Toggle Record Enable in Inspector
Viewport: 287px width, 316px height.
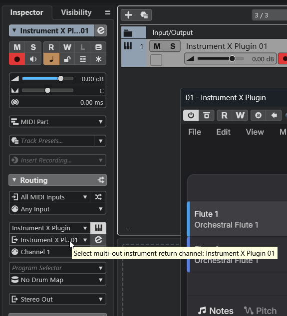click(17, 59)
